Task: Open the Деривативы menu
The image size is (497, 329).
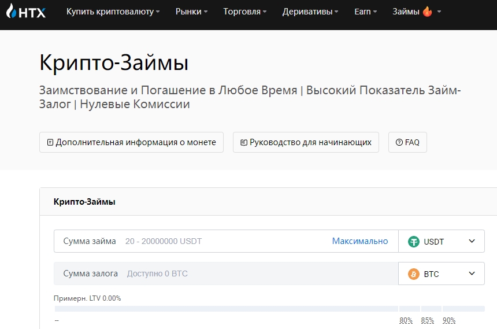Action: 310,12
